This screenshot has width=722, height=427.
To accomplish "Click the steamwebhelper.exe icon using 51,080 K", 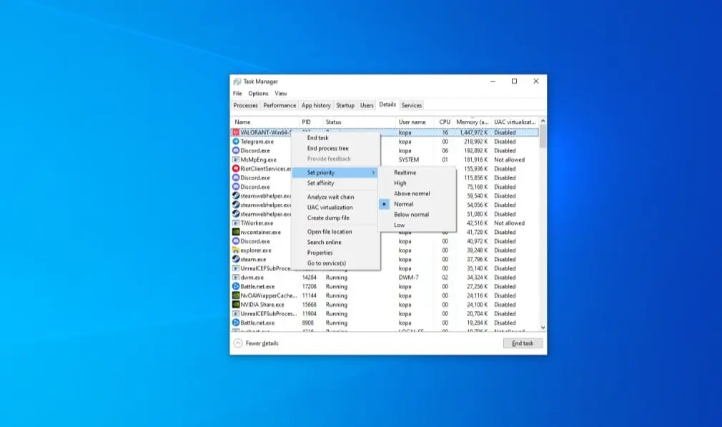I will [x=236, y=214].
